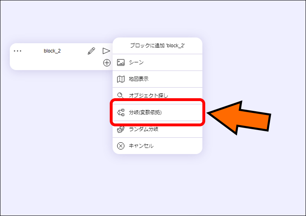The height and width of the screenshot is (216, 306).
Task: Click the magnifier icon for object search
Action: point(121,95)
